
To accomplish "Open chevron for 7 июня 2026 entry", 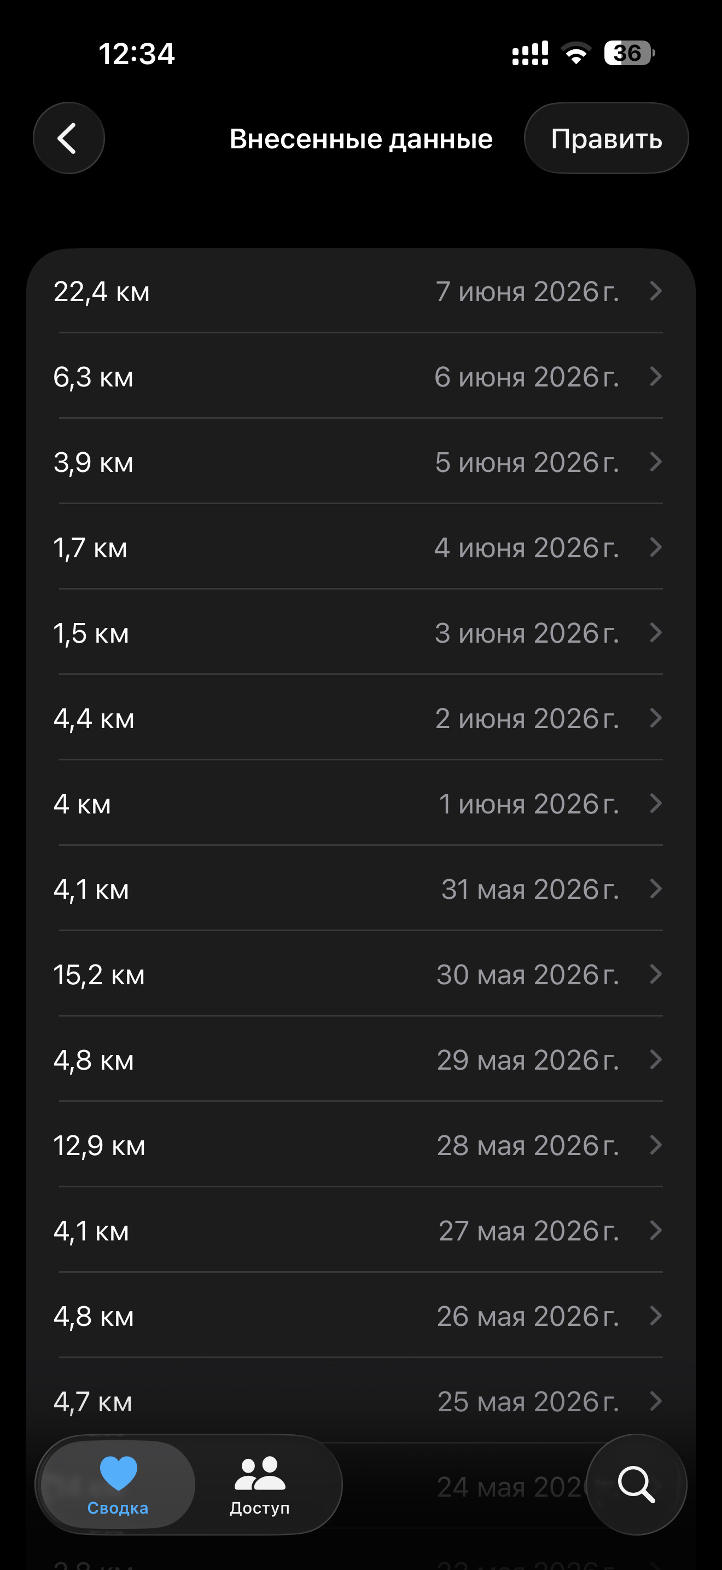I will (x=656, y=291).
